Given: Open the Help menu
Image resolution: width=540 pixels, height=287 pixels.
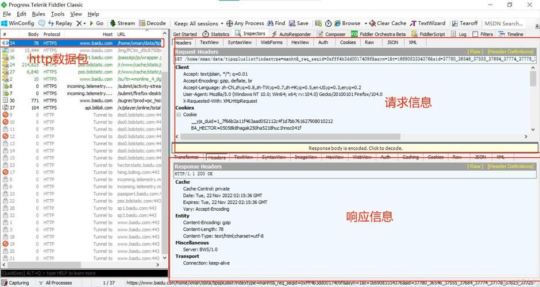Looking at the screenshot, I should click(x=93, y=14).
